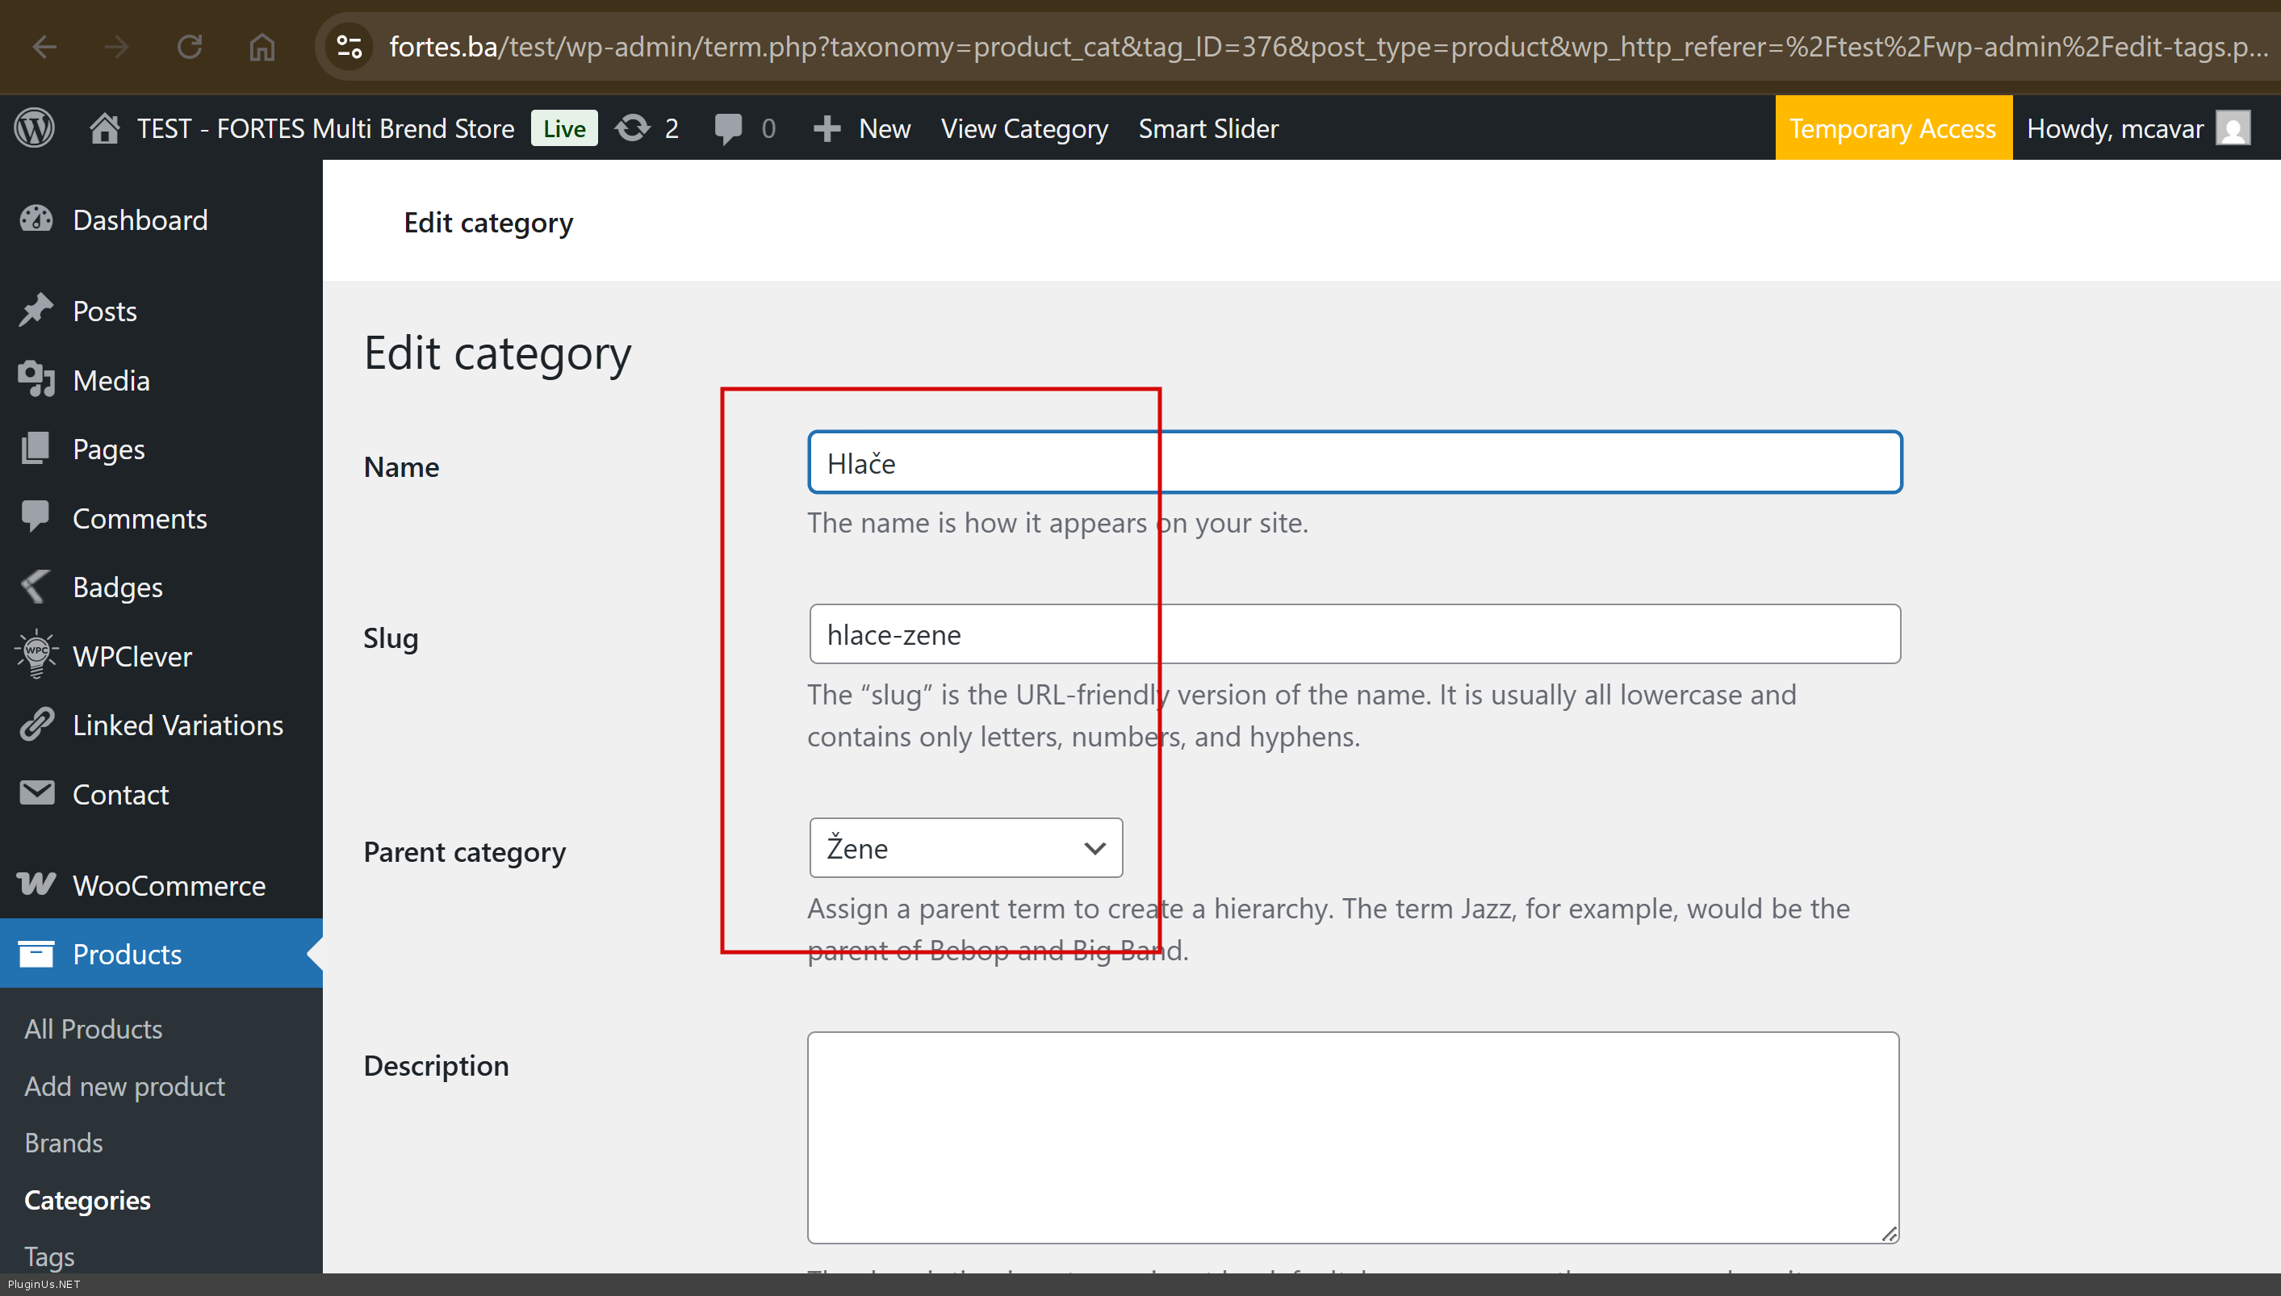Open the All Products submenu link

(93, 1028)
